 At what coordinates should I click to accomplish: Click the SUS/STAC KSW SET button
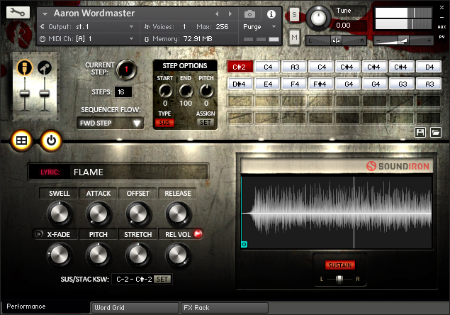coord(162,280)
